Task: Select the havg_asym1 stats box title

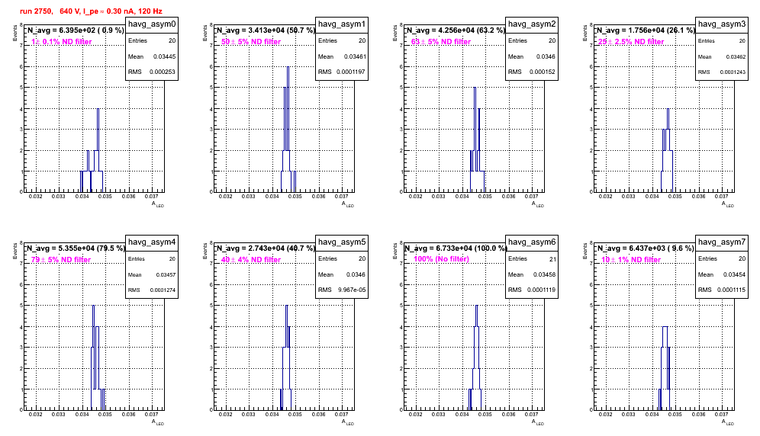Action: point(342,24)
